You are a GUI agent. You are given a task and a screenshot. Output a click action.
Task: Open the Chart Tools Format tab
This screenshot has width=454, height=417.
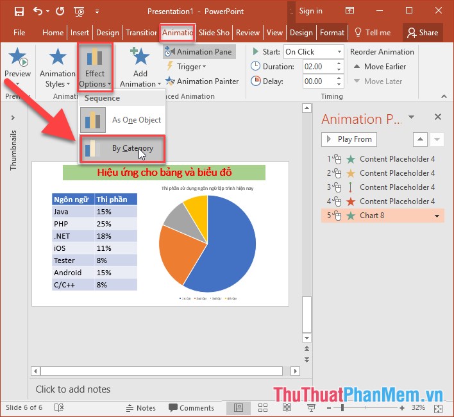[332, 33]
